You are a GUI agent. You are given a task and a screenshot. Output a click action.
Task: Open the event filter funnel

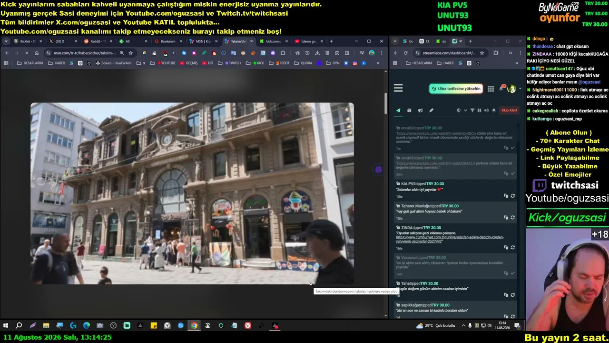point(472,111)
